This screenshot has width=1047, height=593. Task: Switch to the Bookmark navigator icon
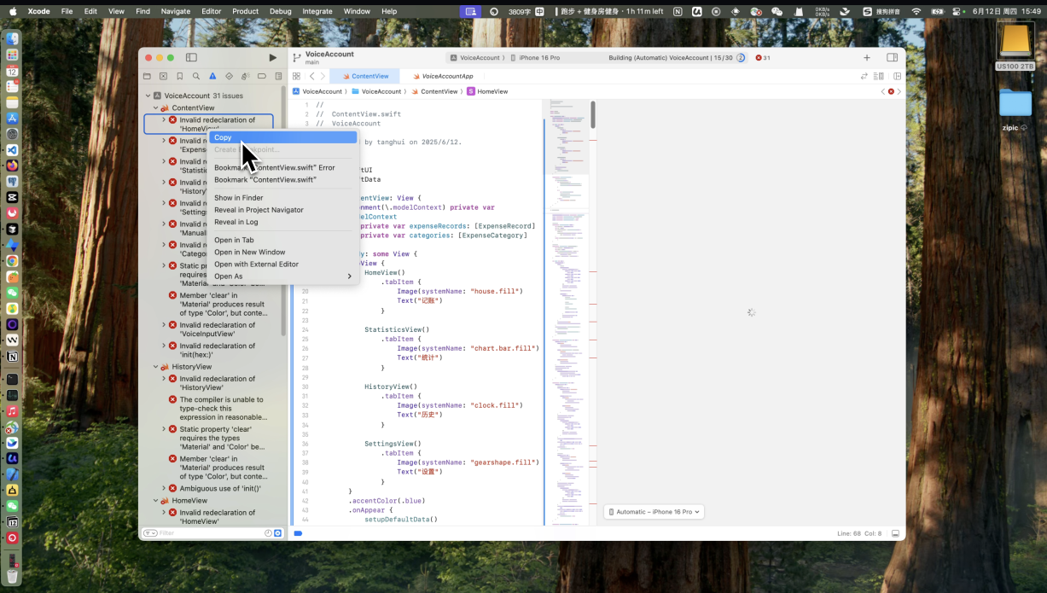pyautogui.click(x=179, y=76)
